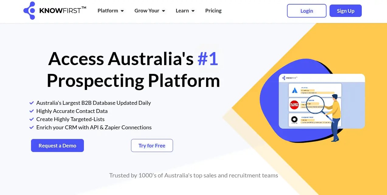The image size is (387, 195).
Task: Expand the Learn dropdown arrow
Action: click(193, 11)
